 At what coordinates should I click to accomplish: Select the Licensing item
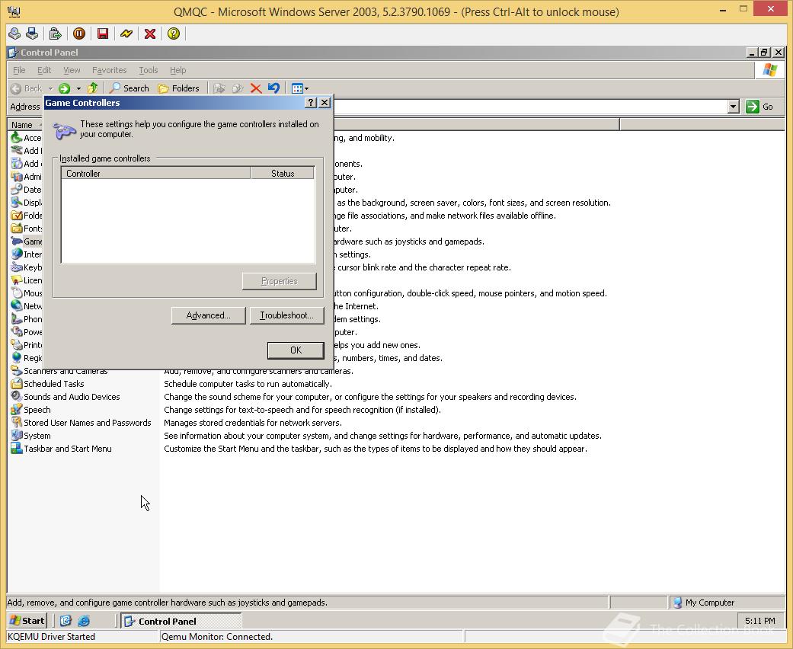pyautogui.click(x=27, y=280)
